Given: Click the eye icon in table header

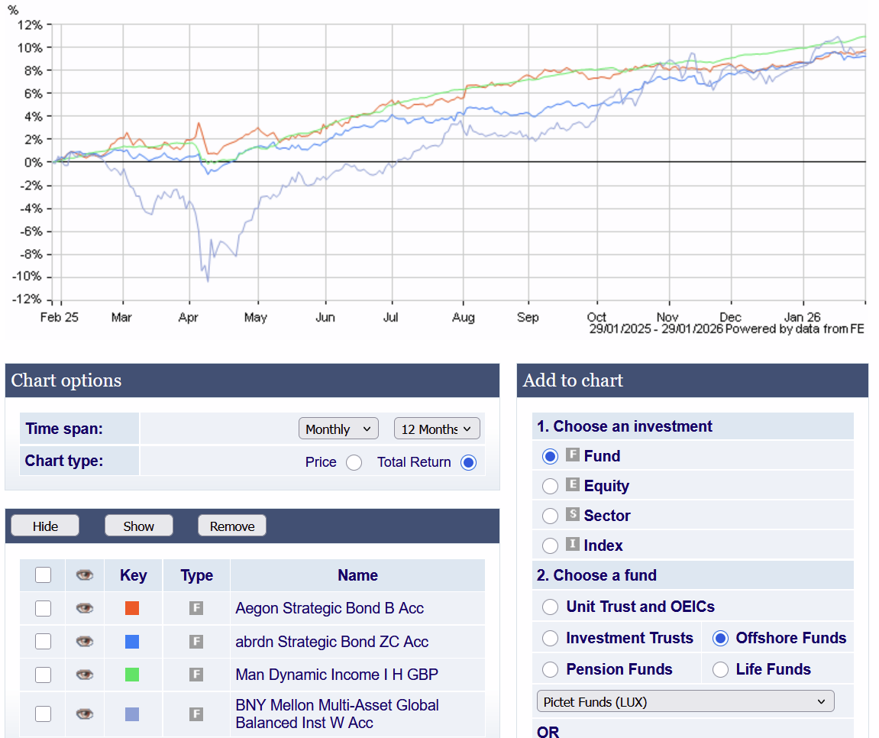Looking at the screenshot, I should [84, 575].
